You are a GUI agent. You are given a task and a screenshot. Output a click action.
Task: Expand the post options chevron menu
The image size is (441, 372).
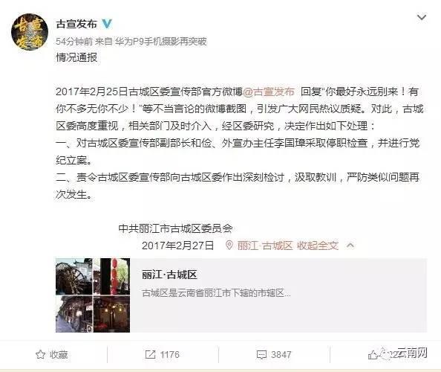[421, 17]
